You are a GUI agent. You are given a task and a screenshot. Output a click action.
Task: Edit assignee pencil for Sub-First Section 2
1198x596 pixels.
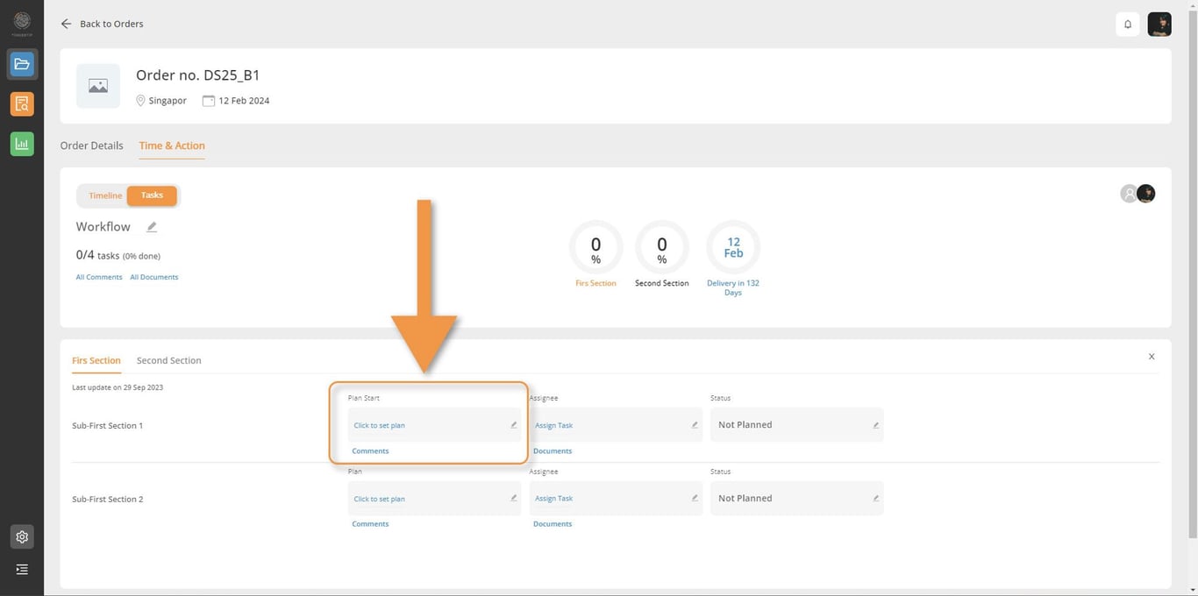pos(695,498)
